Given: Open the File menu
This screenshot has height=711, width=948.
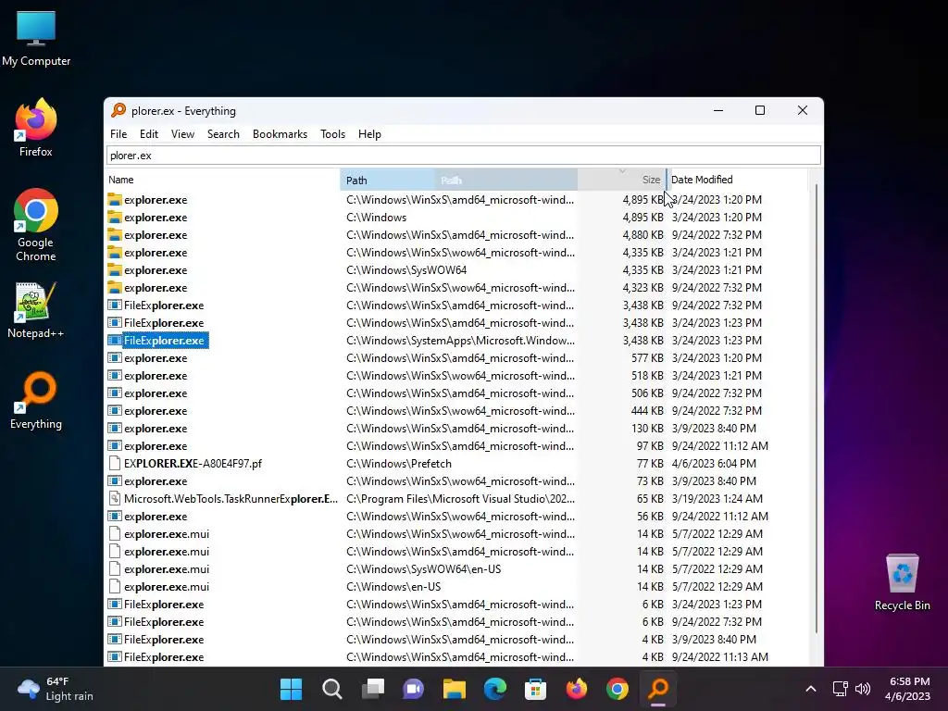Looking at the screenshot, I should [118, 134].
